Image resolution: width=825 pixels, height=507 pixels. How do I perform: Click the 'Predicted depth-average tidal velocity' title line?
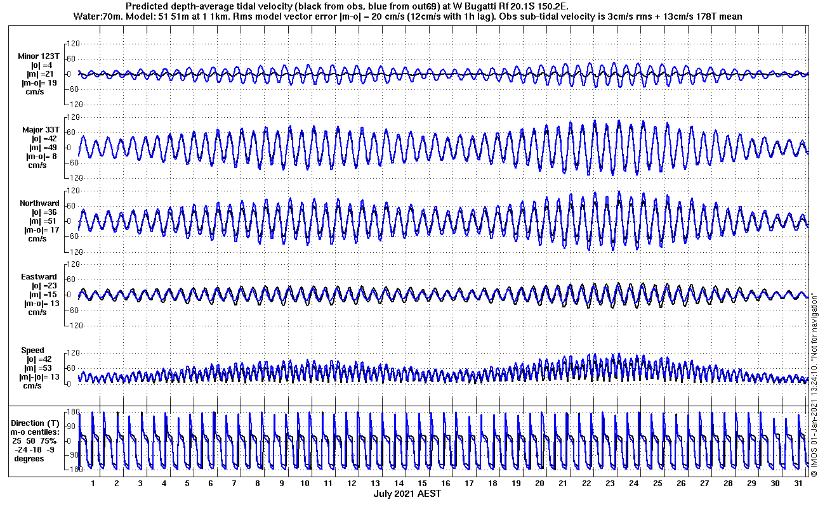point(347,6)
